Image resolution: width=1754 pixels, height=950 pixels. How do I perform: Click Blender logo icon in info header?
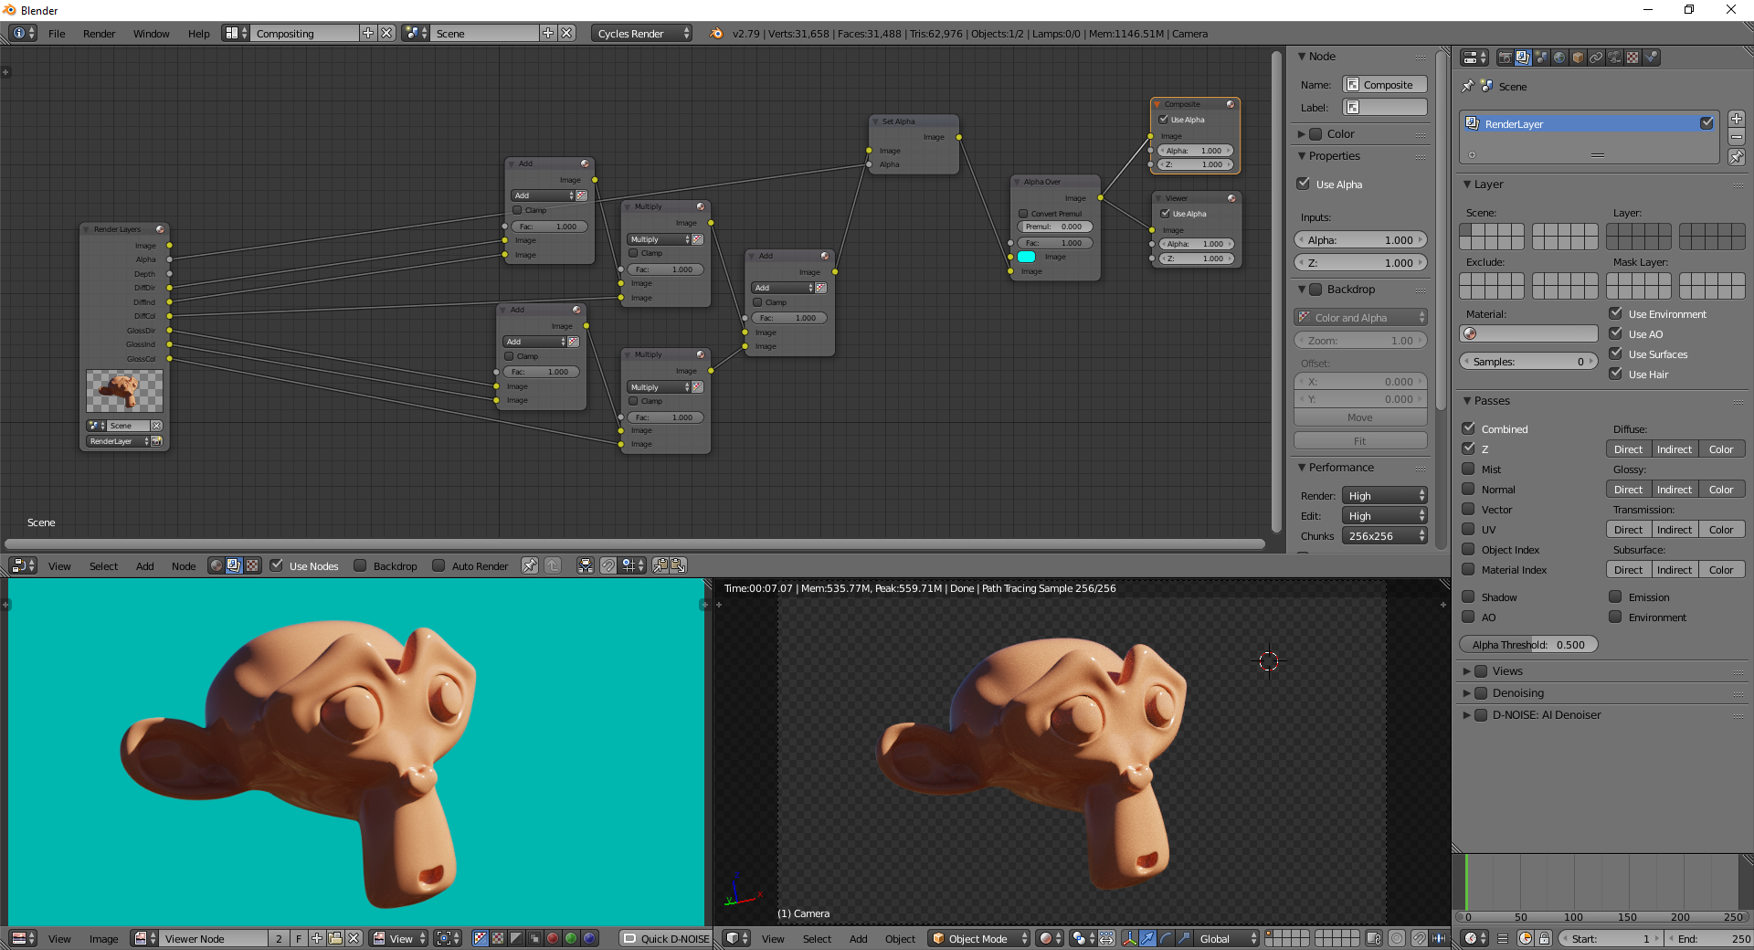[x=716, y=33]
